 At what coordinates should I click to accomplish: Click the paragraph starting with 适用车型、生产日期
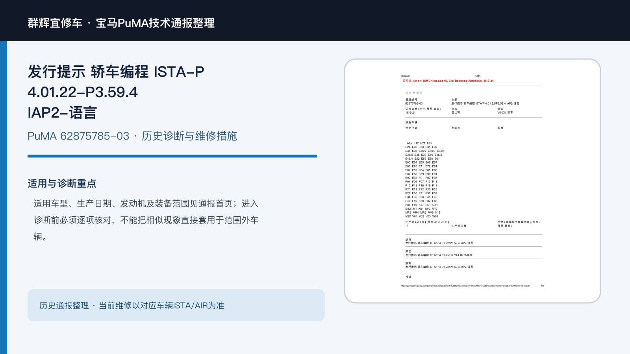146,220
